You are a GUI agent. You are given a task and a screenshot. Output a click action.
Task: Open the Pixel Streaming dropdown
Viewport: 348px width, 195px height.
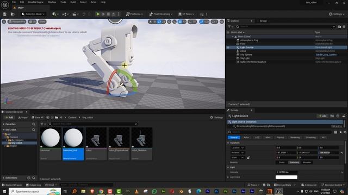click(161, 14)
